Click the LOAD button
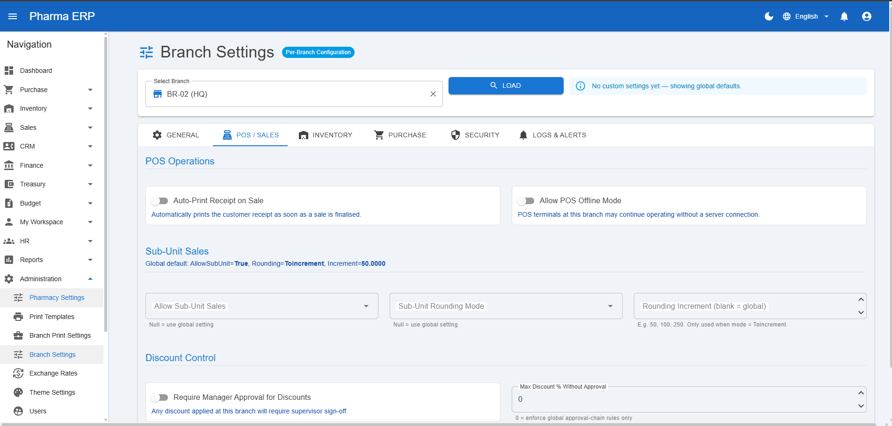 (506, 85)
